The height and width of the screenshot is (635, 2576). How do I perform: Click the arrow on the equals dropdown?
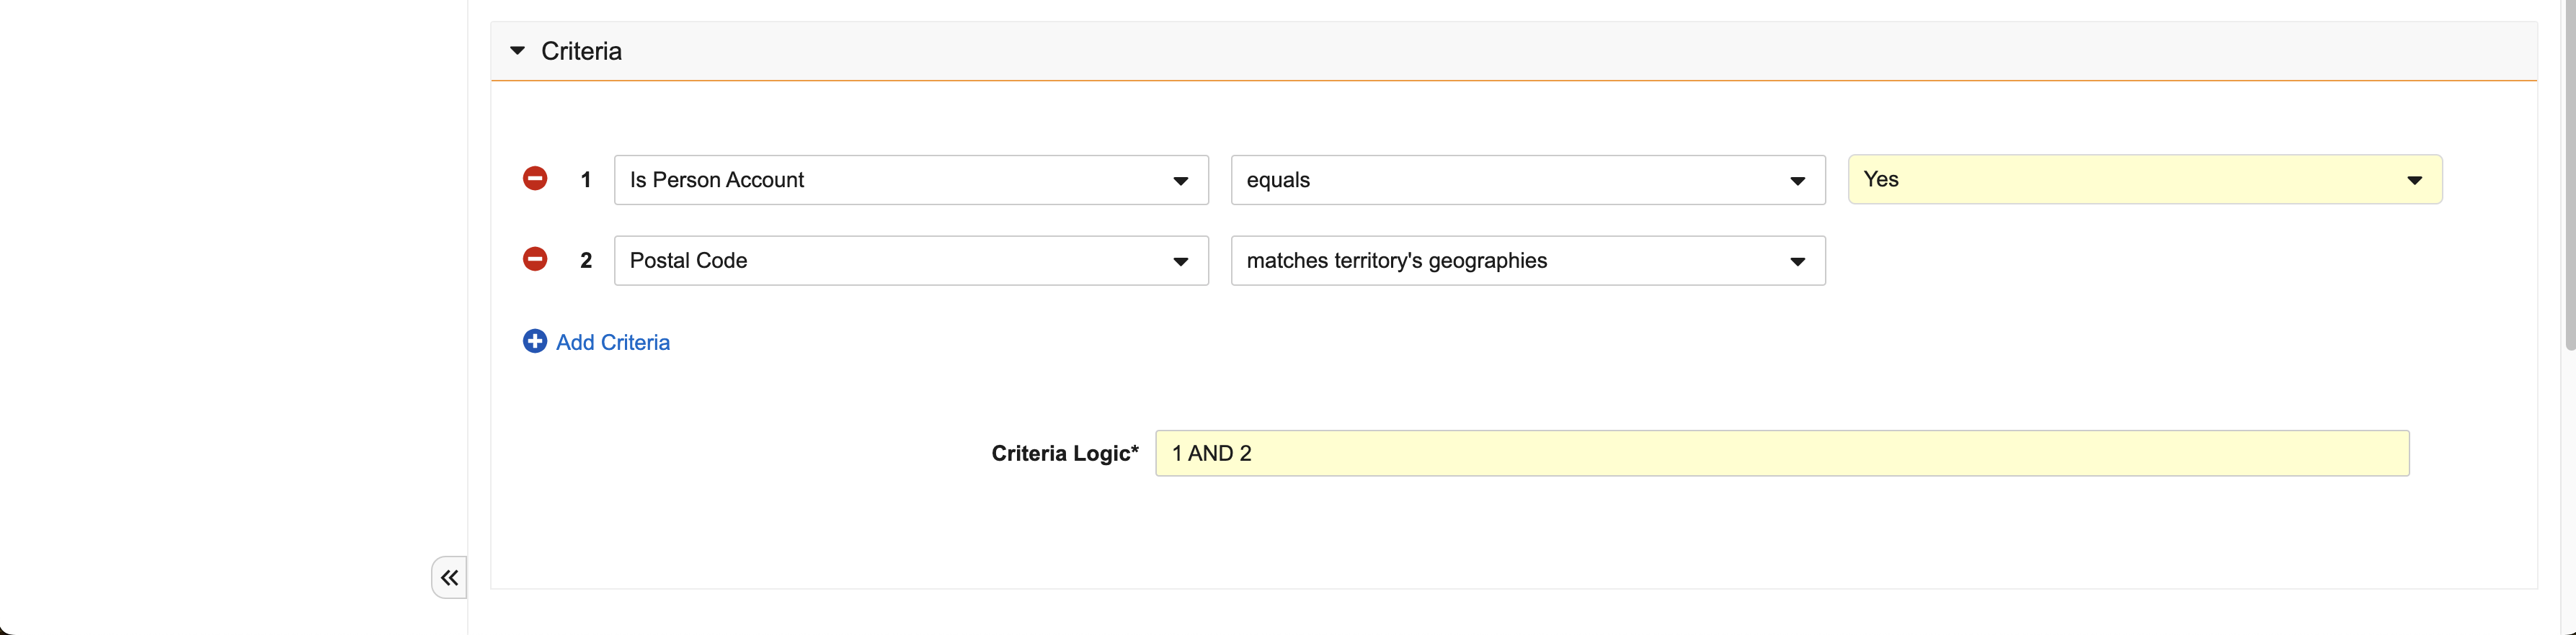click(1797, 181)
